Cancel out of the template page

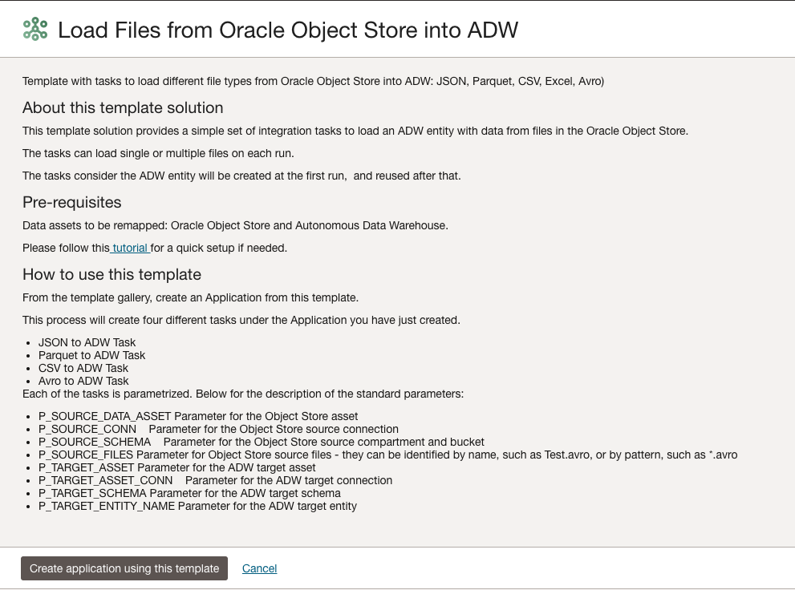tap(259, 568)
